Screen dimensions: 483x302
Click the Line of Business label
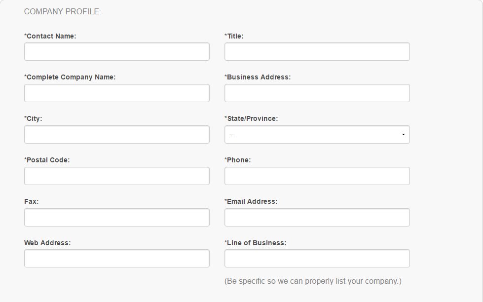[256, 243]
